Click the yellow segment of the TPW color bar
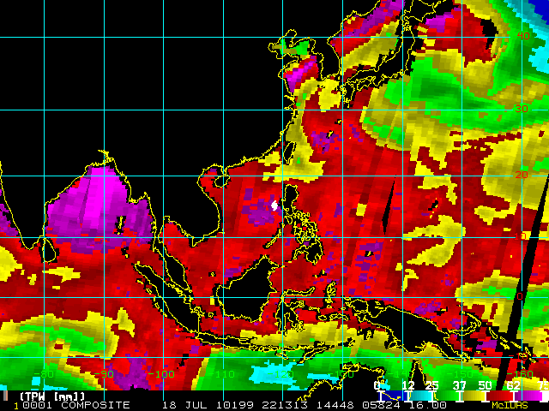Screen dimensions: 549x411 [474, 396]
